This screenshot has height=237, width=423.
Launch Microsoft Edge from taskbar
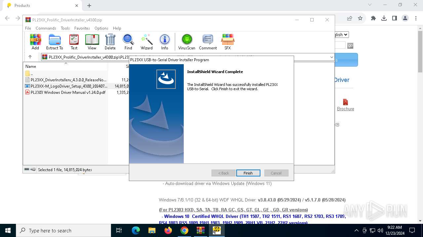coord(136,230)
